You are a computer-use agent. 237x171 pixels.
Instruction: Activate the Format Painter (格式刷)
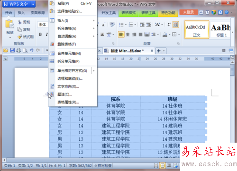point(26,37)
